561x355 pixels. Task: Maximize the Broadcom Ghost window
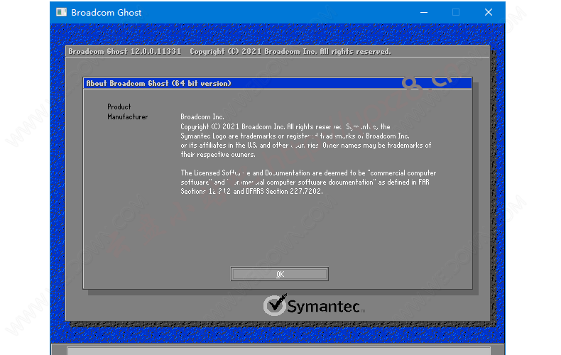tap(456, 12)
